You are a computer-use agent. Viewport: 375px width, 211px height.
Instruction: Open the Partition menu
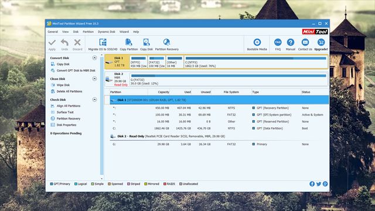pos(88,32)
